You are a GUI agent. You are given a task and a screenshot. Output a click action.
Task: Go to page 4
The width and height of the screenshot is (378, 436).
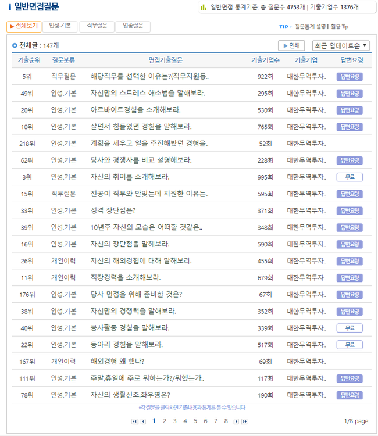tap(186, 421)
